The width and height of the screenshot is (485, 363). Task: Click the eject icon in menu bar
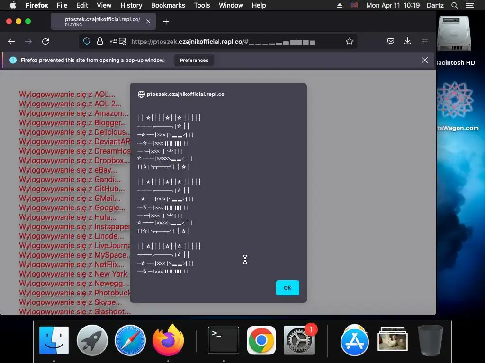tap(340, 5)
